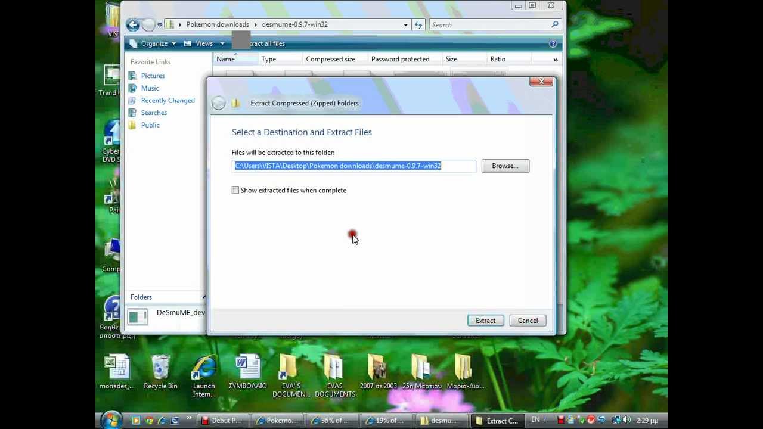Open the 2007 σε 2003 folder
Screen dimensions: 763x429
pyautogui.click(x=379, y=372)
